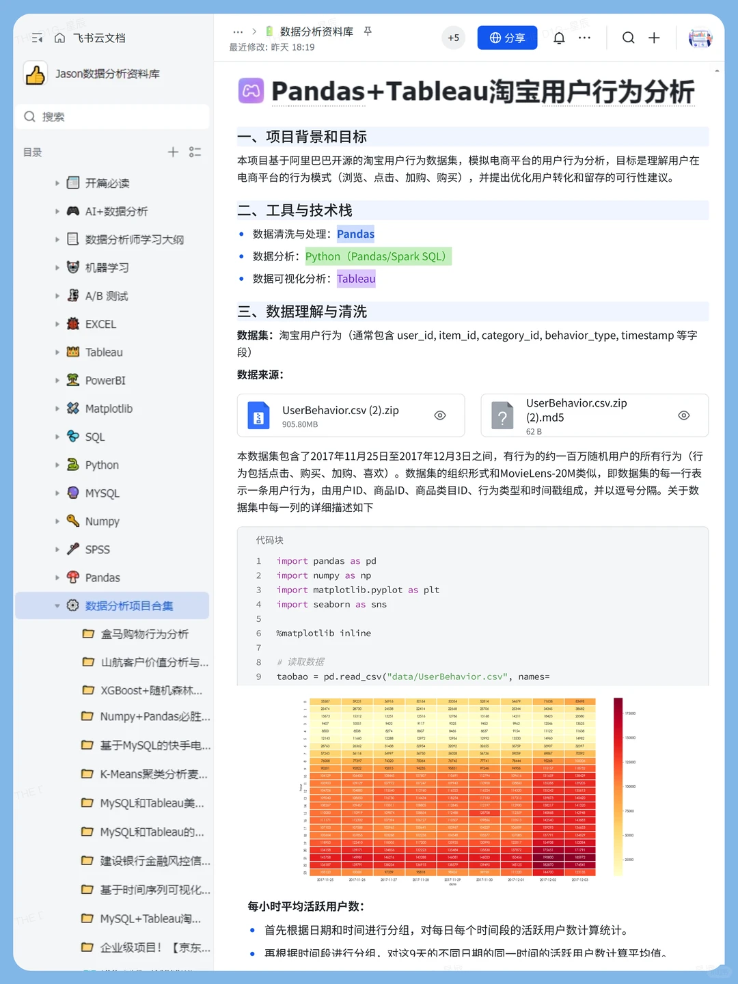The image size is (738, 984).
Task: Open the Pandas page in sidebar
Action: [x=102, y=577]
